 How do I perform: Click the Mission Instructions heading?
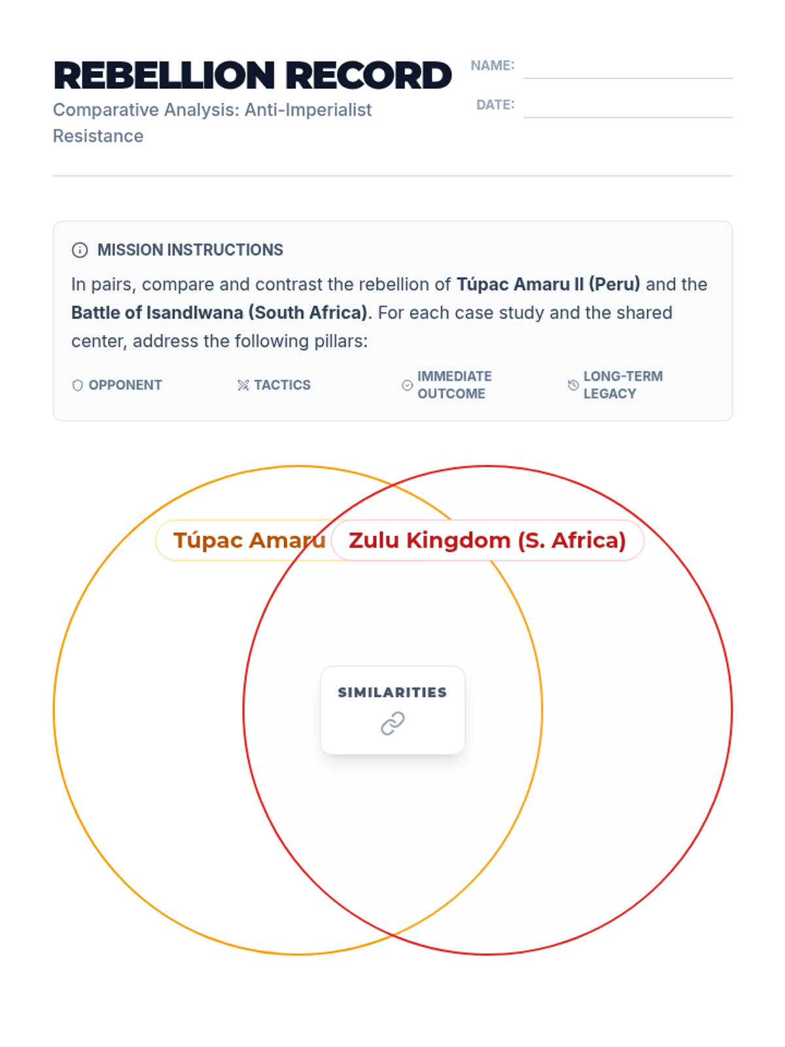190,250
